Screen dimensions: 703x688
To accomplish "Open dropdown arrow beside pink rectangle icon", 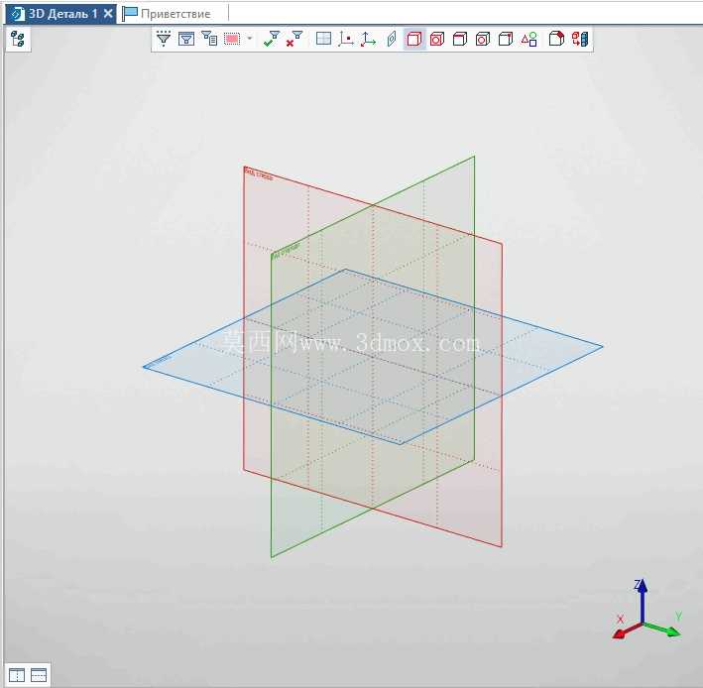I will (250, 39).
